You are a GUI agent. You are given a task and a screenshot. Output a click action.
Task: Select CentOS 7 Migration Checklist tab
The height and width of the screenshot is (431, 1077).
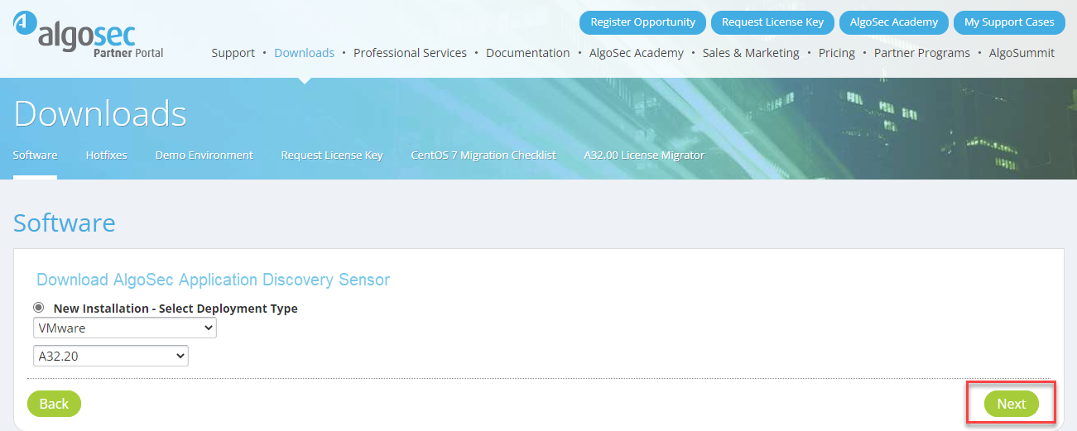[x=483, y=155]
